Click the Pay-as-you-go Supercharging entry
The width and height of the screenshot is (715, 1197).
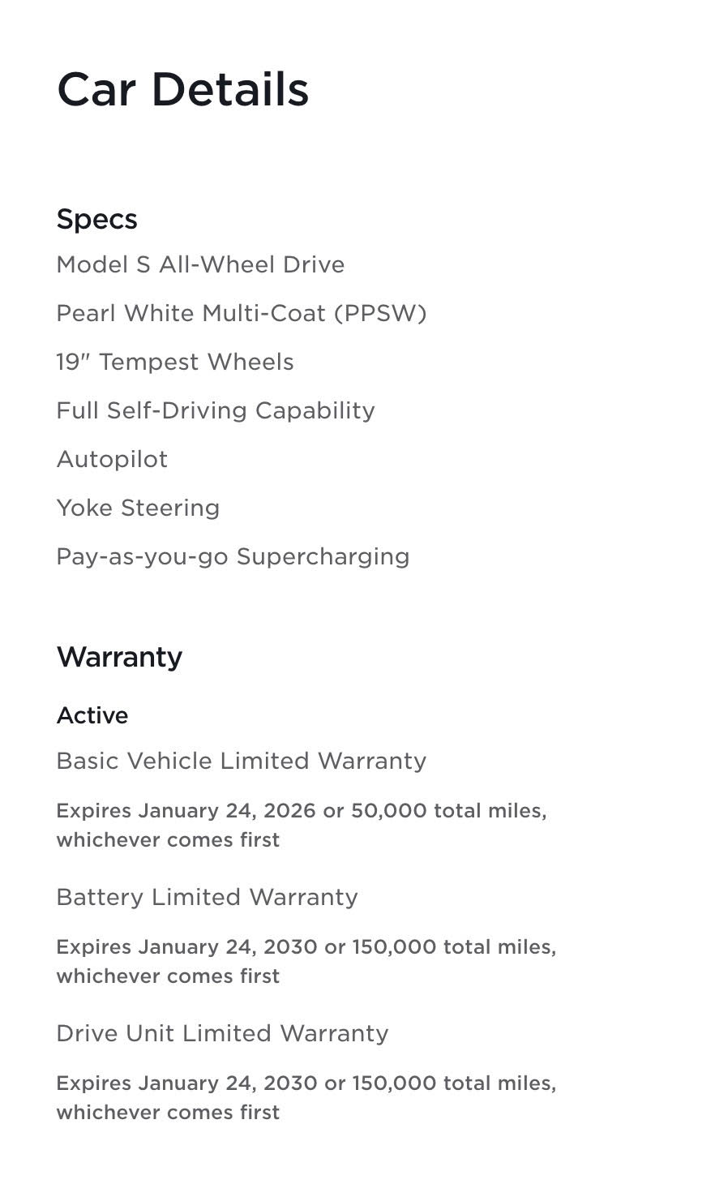tap(233, 556)
